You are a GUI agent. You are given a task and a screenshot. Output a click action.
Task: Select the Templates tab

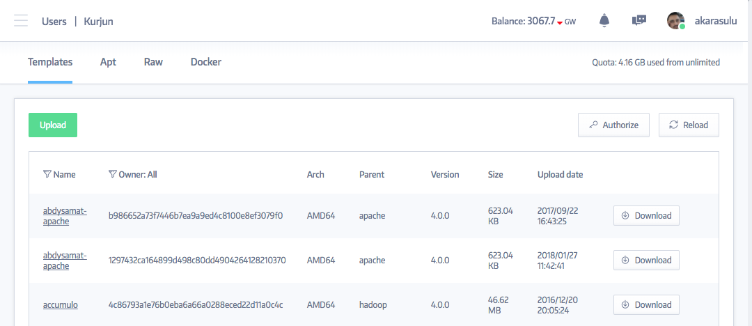(x=50, y=62)
